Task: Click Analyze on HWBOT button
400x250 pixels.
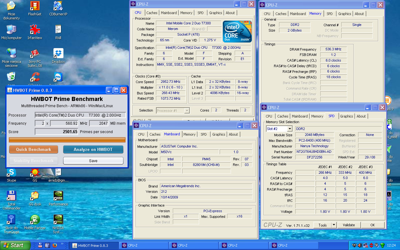Action: point(93,149)
